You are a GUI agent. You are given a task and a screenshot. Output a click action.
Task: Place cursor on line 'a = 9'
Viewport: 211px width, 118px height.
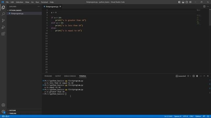[x=54, y=12]
